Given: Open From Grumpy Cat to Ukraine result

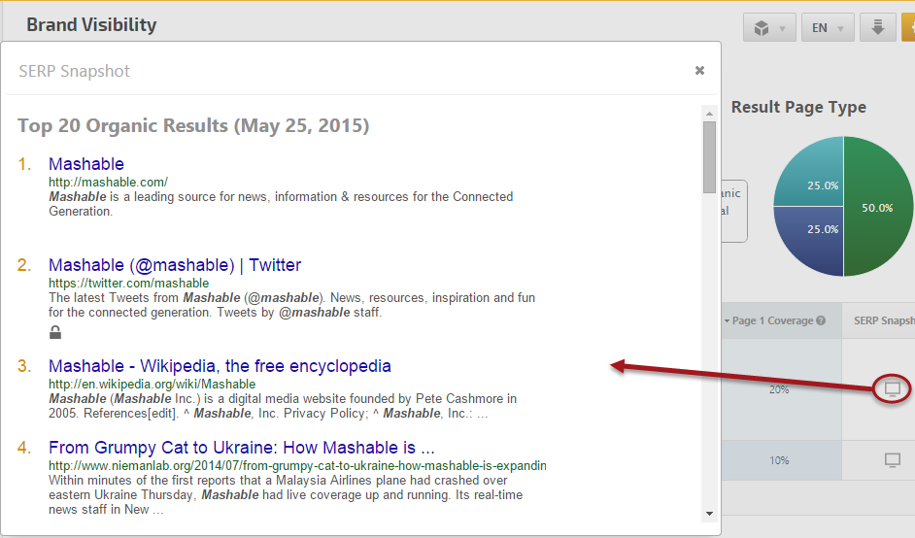Looking at the screenshot, I should (242, 448).
